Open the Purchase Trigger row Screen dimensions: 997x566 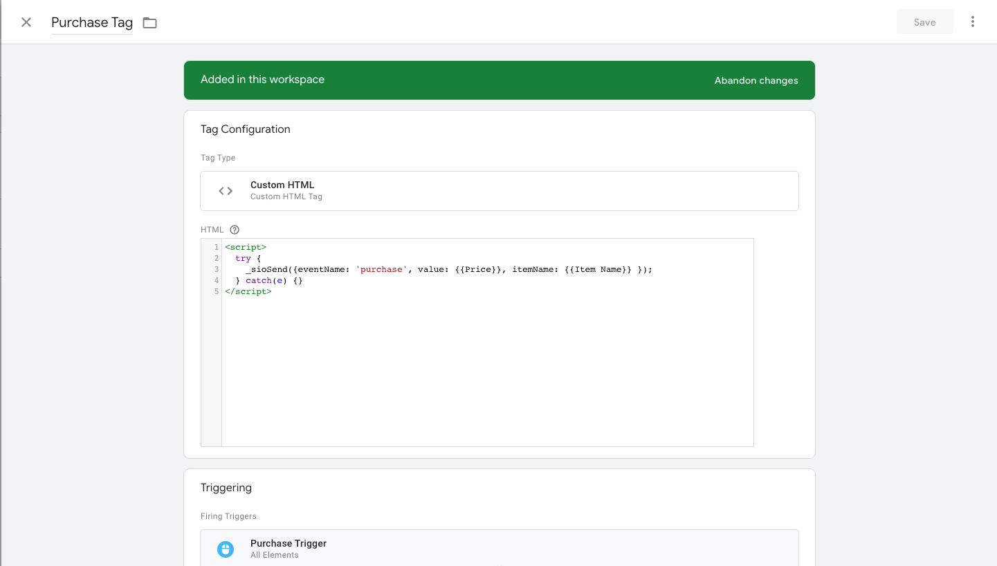(500, 548)
